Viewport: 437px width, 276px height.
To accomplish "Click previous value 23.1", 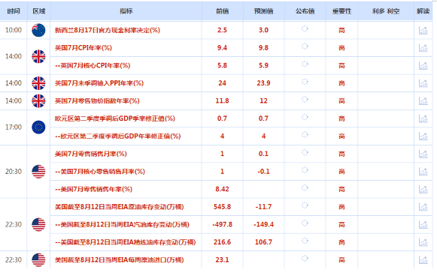I will 222,260.
